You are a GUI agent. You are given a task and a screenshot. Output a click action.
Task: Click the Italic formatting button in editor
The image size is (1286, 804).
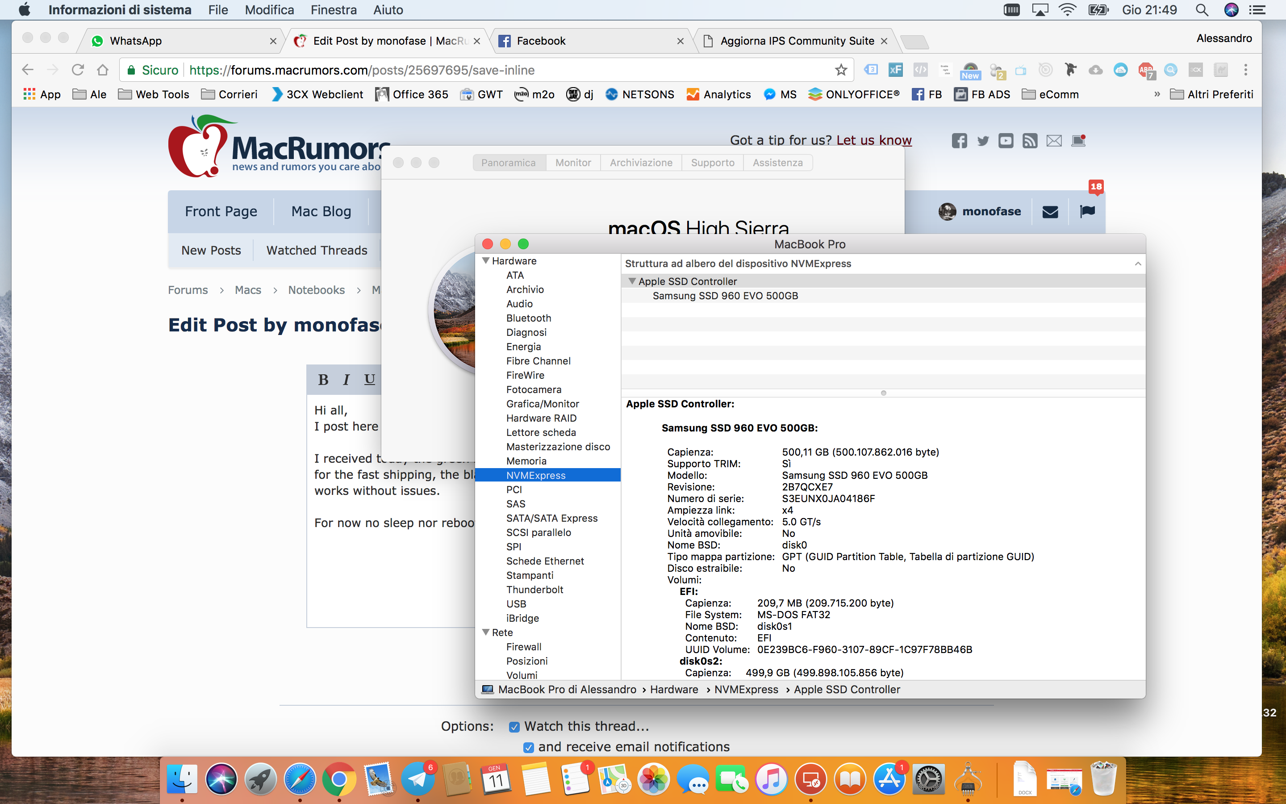coord(347,379)
